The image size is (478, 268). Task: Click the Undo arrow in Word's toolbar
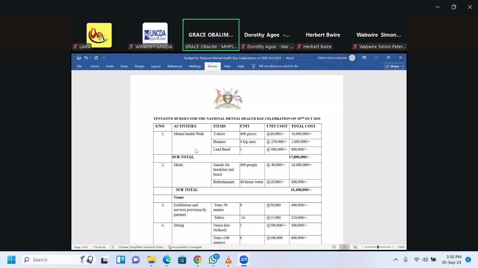(x=86, y=58)
